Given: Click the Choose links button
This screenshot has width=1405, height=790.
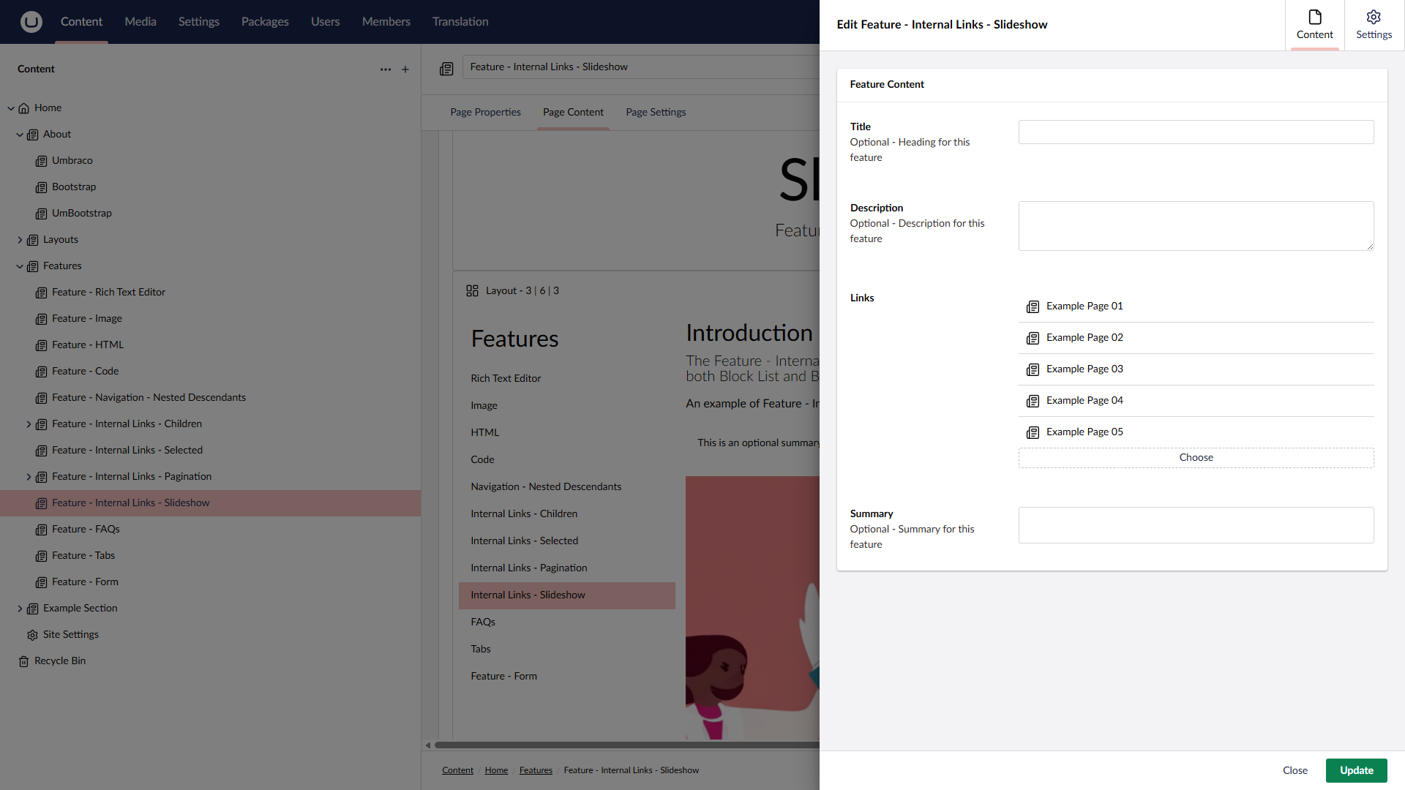Looking at the screenshot, I should coord(1196,458).
